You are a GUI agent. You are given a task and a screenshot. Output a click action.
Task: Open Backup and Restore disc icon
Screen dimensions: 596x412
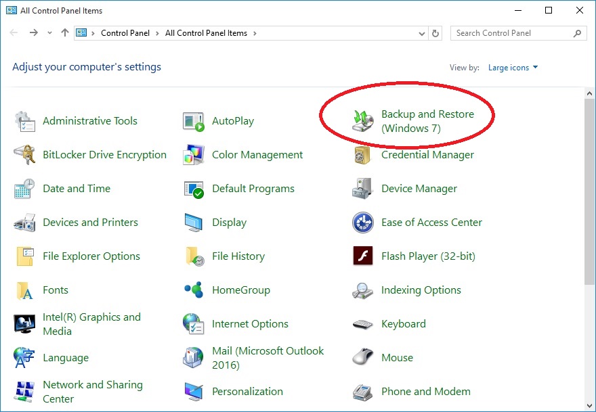coord(363,121)
